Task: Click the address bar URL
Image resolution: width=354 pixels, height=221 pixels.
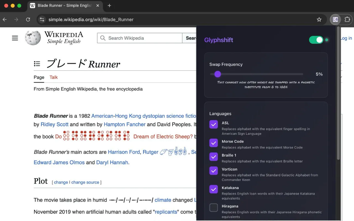Action: coord(91,20)
